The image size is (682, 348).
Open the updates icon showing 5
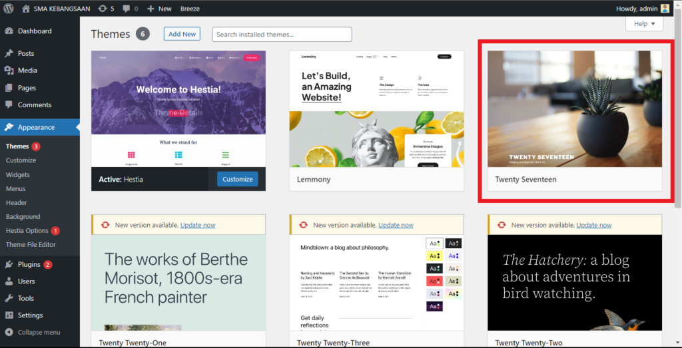point(102,8)
